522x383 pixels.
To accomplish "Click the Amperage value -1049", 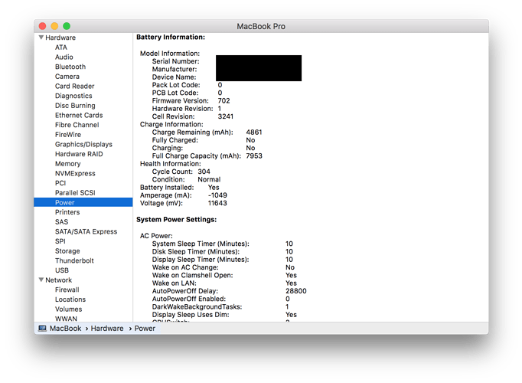I will (217, 195).
